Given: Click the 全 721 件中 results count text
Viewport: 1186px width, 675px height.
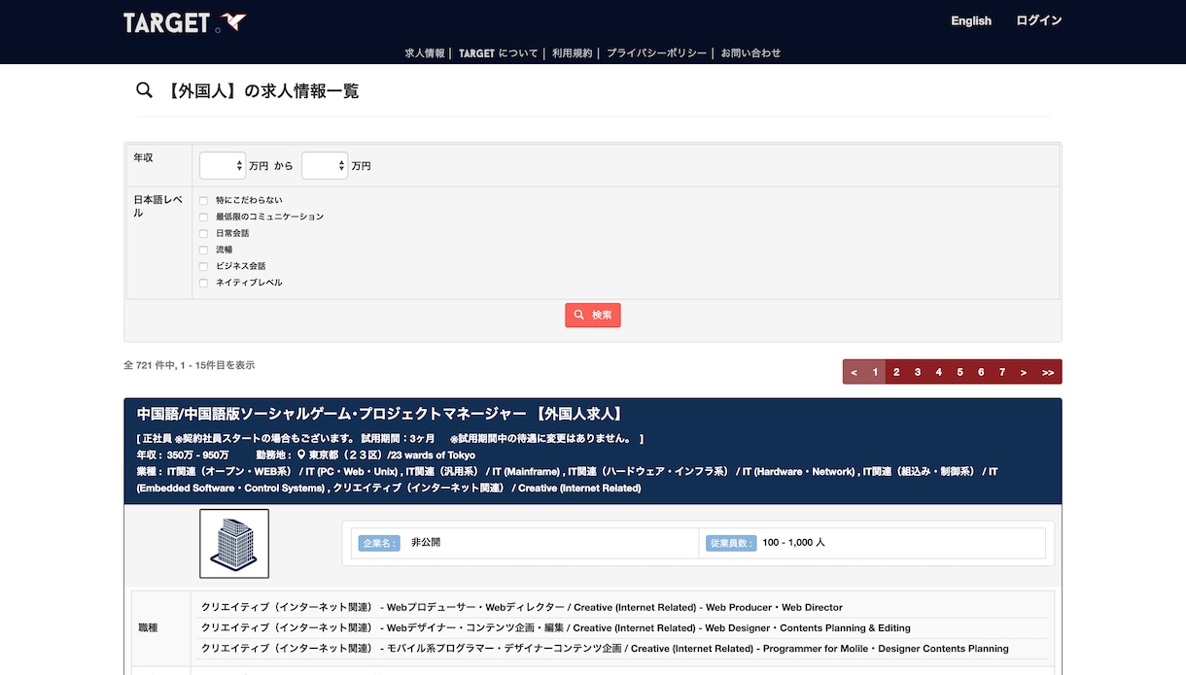Looking at the screenshot, I should 190,365.
